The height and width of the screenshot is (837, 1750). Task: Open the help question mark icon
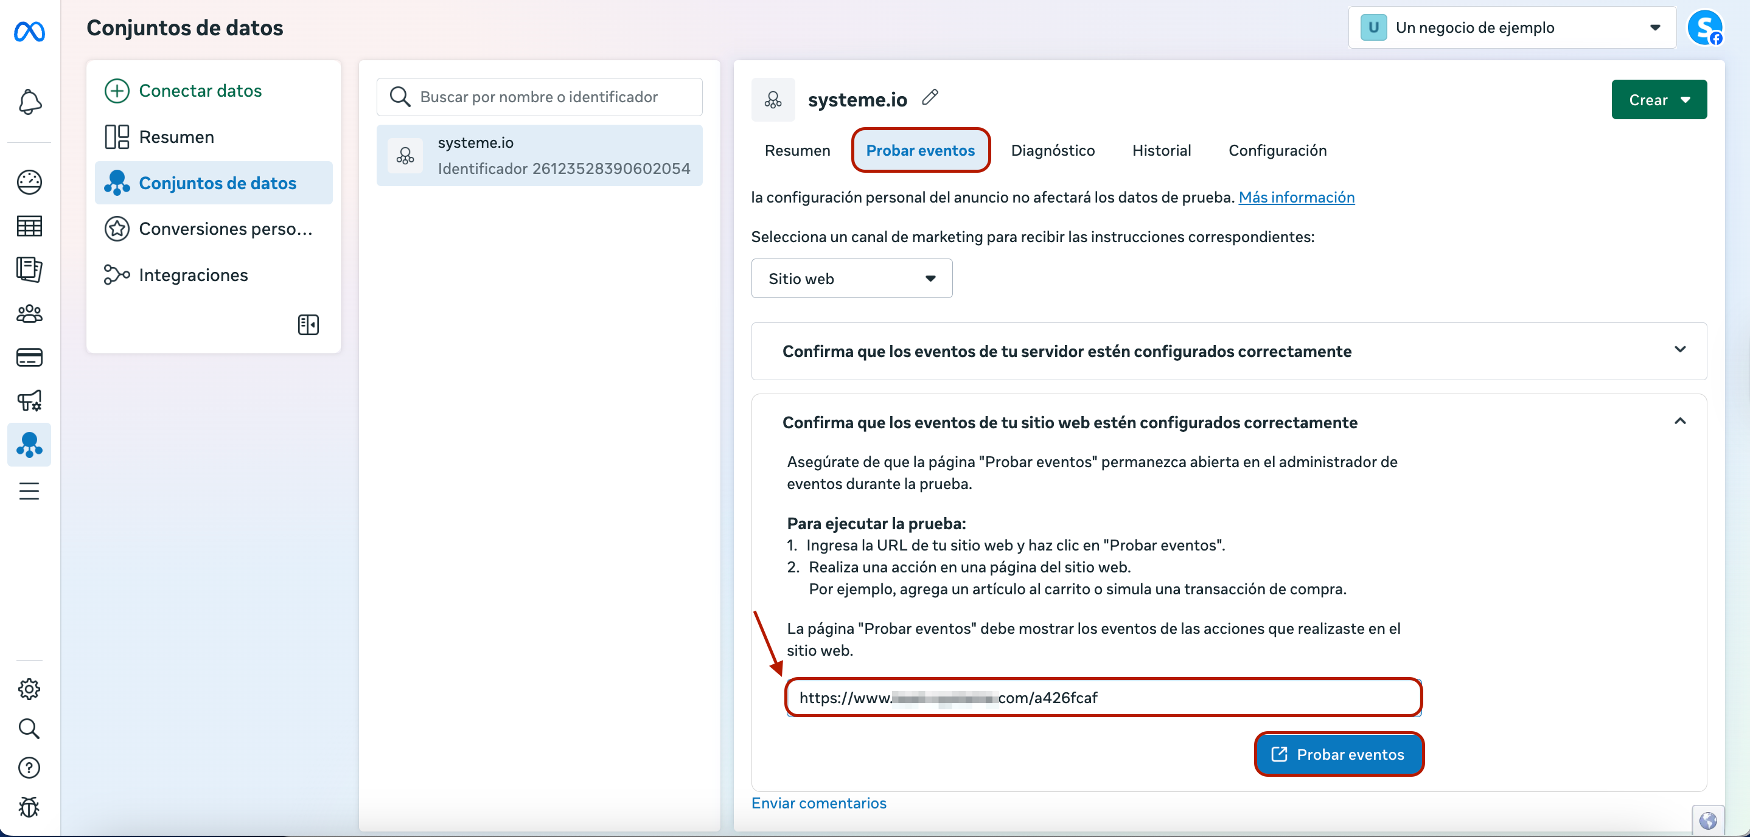click(29, 768)
